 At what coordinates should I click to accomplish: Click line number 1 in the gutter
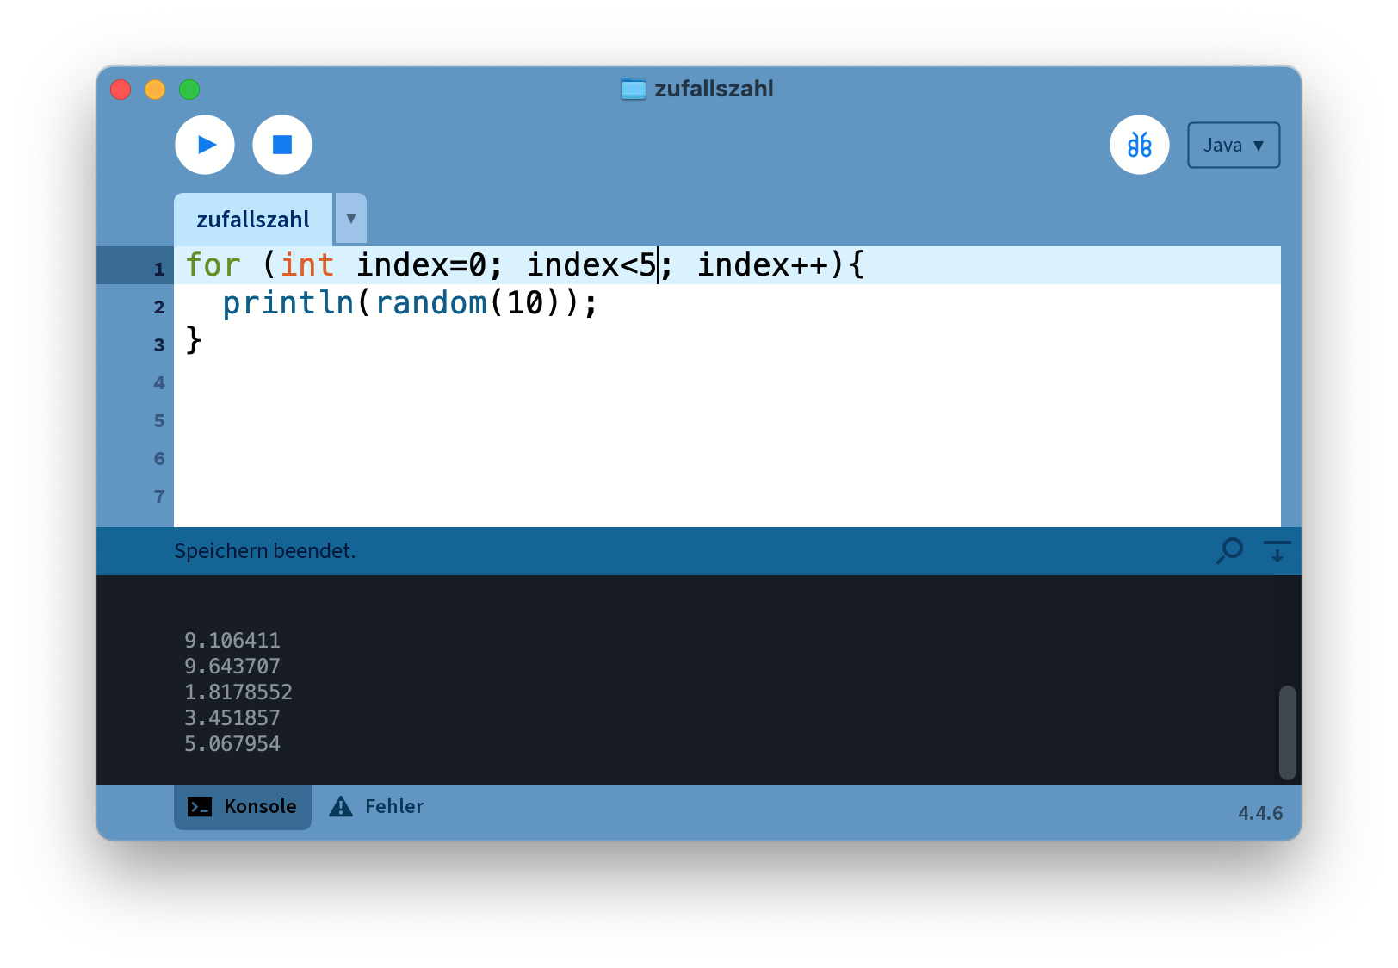(x=159, y=269)
